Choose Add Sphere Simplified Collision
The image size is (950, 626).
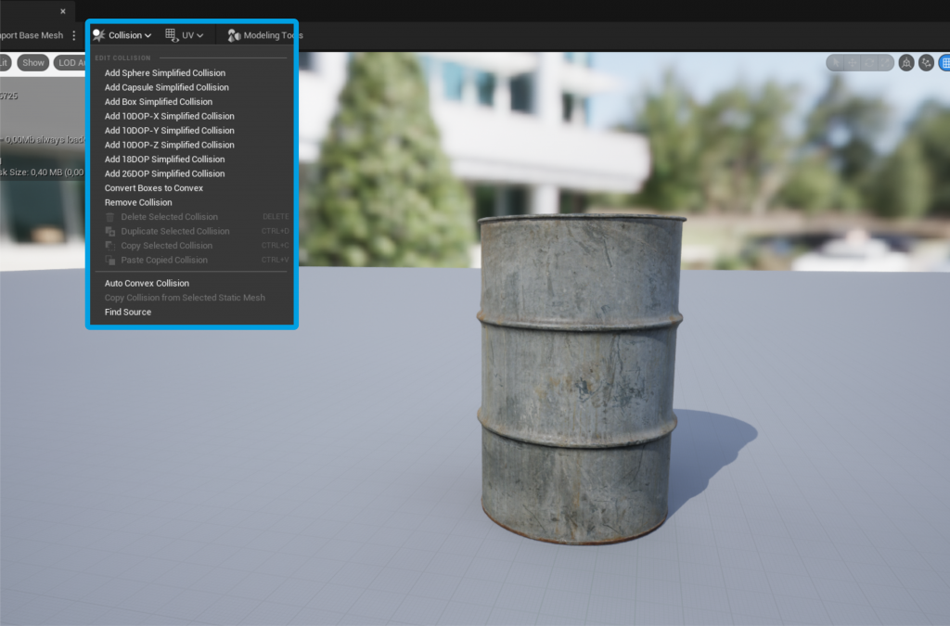165,72
